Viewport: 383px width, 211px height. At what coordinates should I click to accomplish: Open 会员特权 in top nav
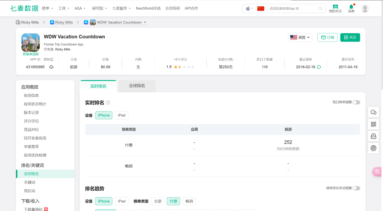click(173, 8)
